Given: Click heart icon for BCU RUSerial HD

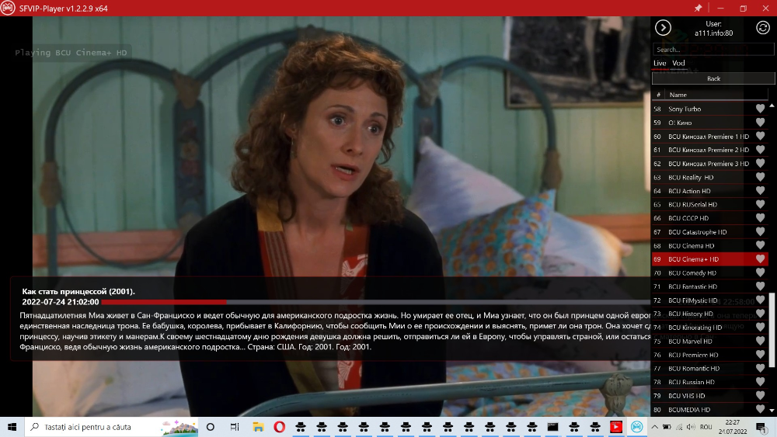Looking at the screenshot, I should pos(760,204).
